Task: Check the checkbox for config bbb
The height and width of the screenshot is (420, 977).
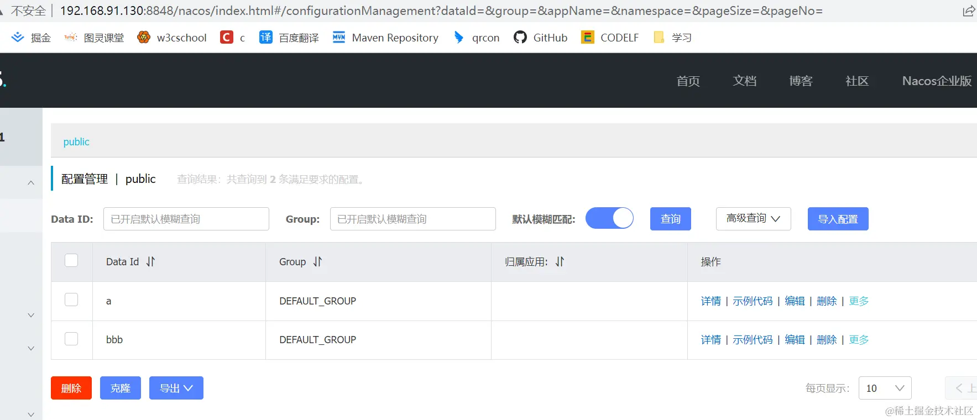Action: 71,339
